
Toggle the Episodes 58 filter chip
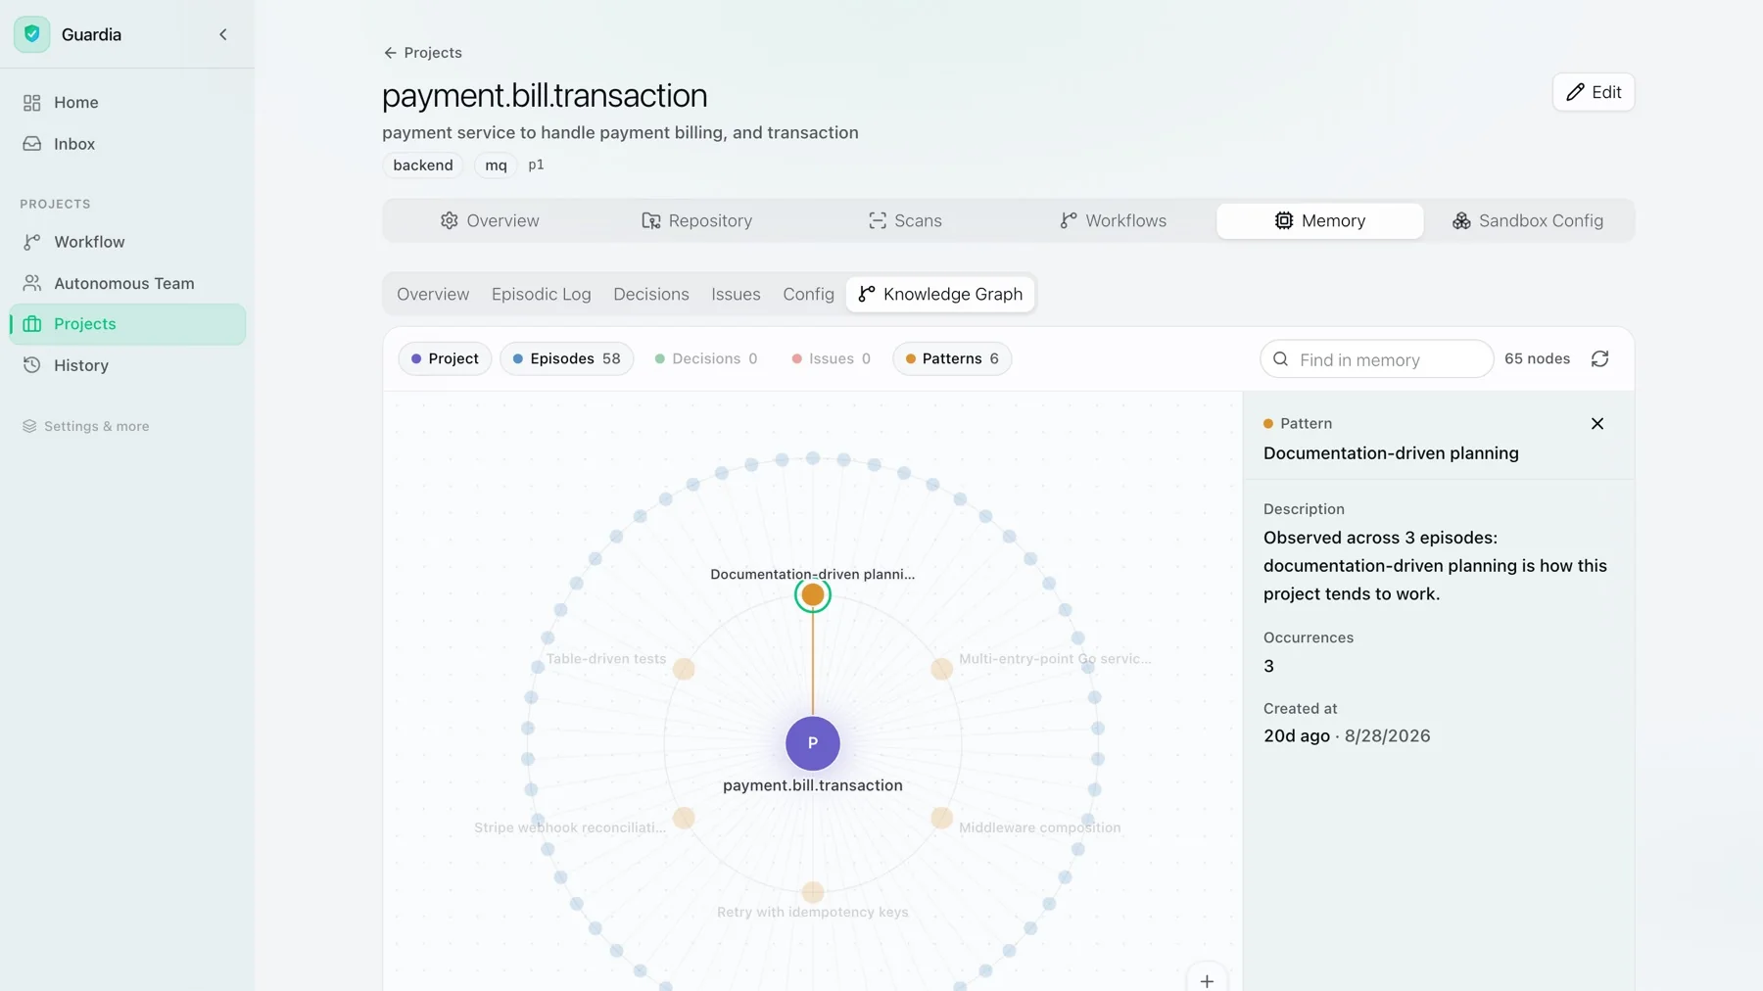[x=566, y=358]
